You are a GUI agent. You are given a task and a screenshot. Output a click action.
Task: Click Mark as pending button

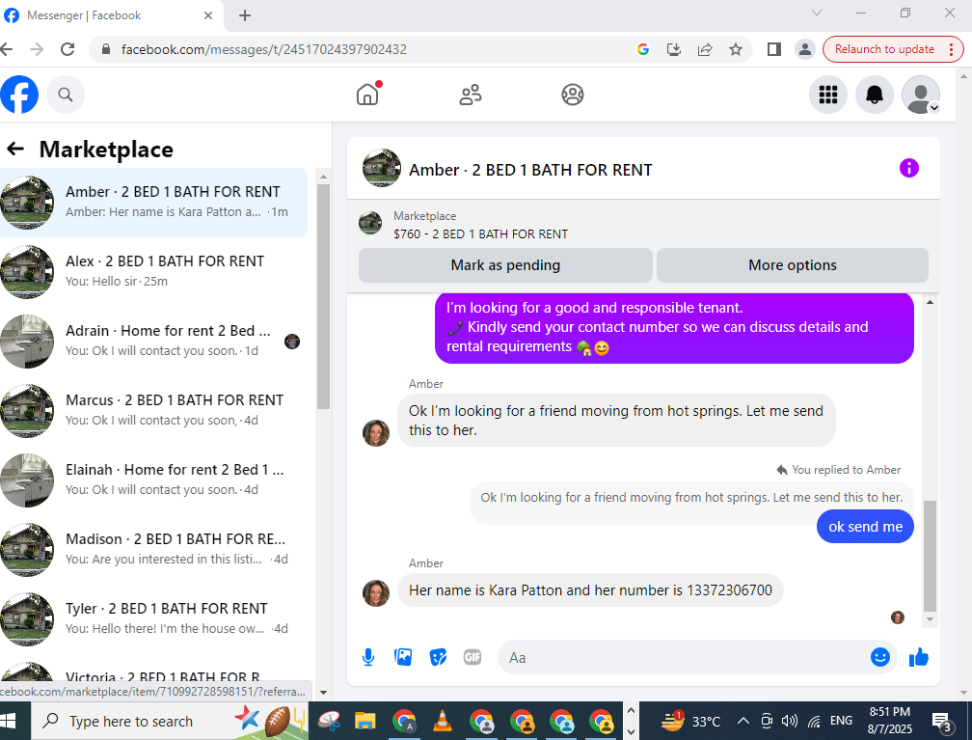(505, 265)
